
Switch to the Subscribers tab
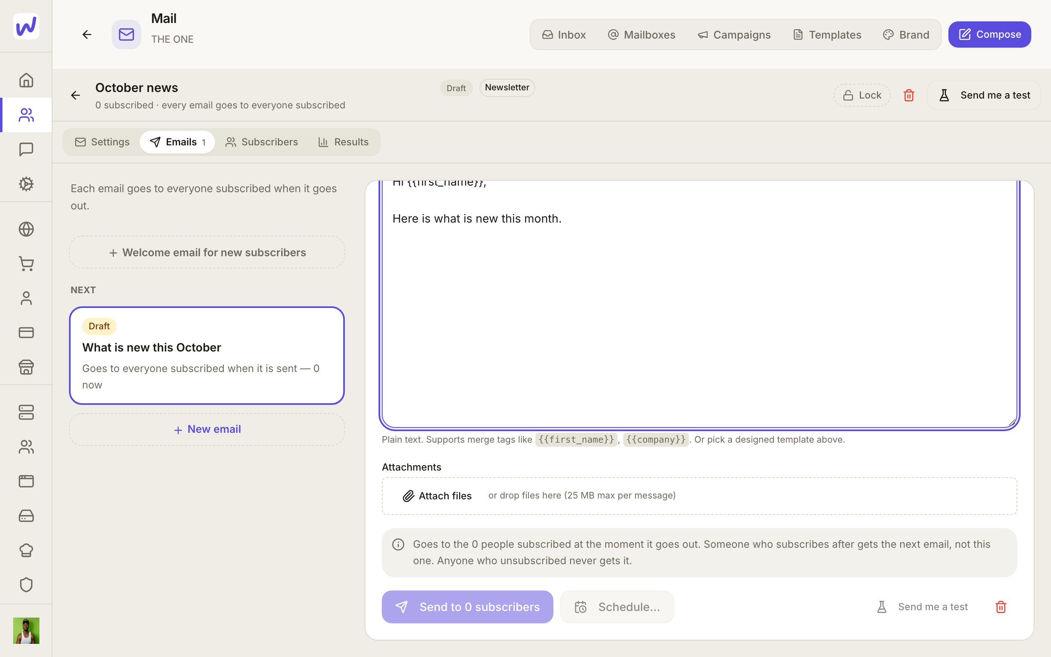click(262, 142)
